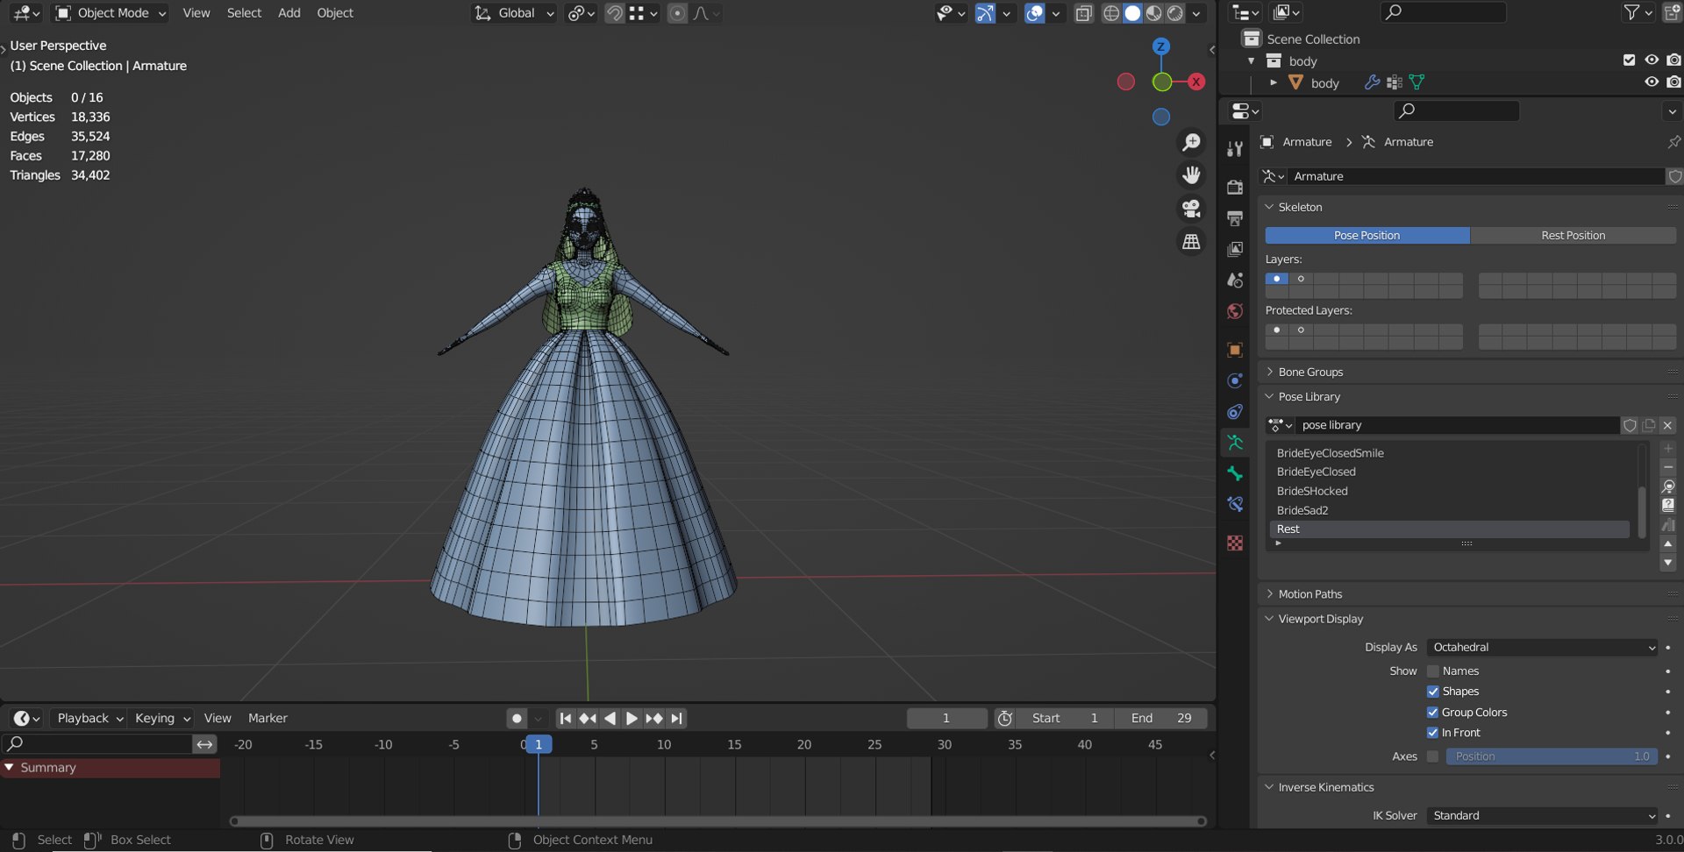The image size is (1684, 852).
Task: Open the Object Mode dropdown
Action: tap(111, 13)
